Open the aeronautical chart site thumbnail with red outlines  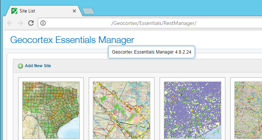[122, 110]
